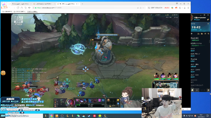This screenshot has width=211, height=118.
Task: Click the first inventory item slot
Action: (x=108, y=100)
